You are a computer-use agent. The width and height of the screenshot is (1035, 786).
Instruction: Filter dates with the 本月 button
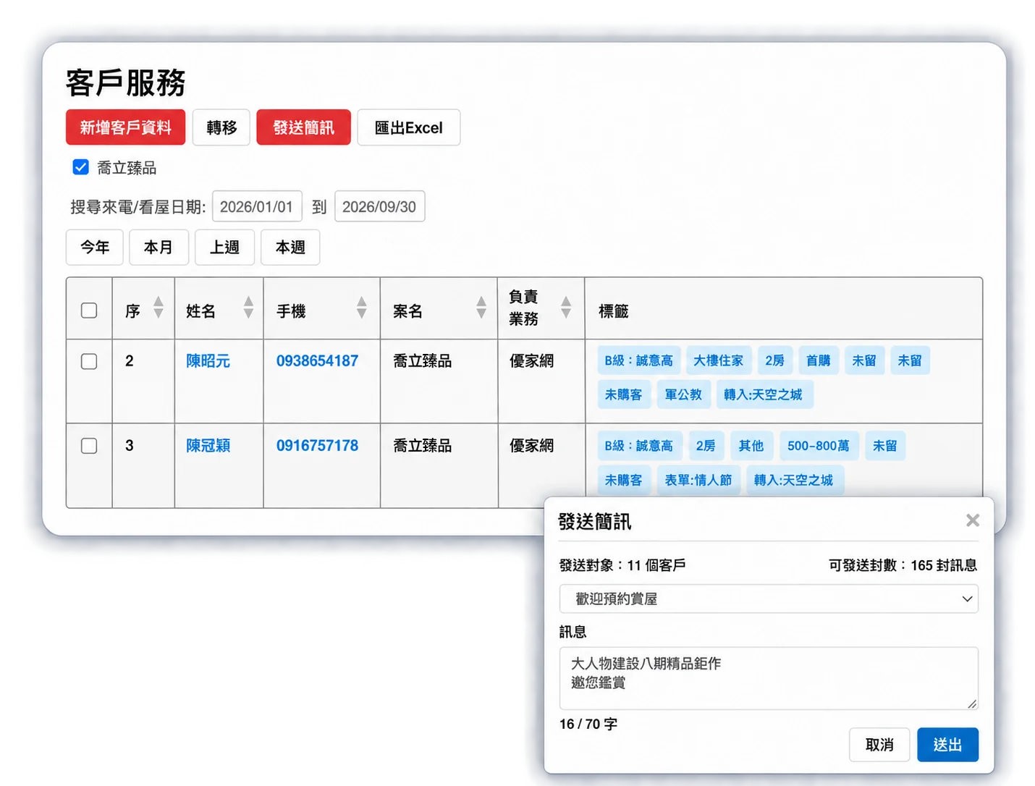(x=159, y=248)
